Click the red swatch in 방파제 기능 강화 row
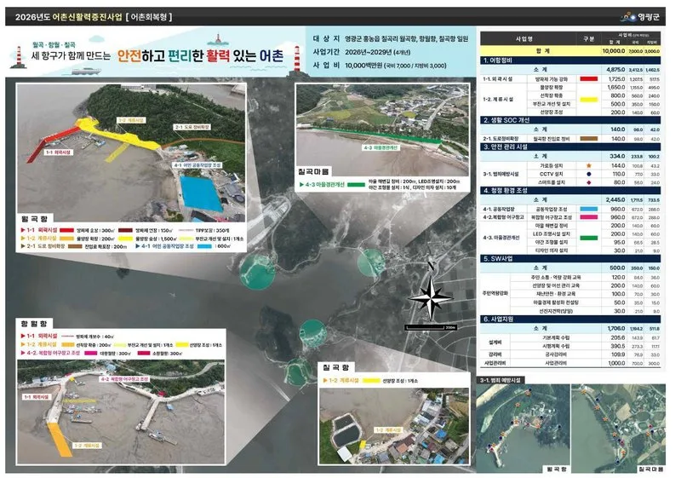Screen dimensions: 681x478 coord(588,79)
